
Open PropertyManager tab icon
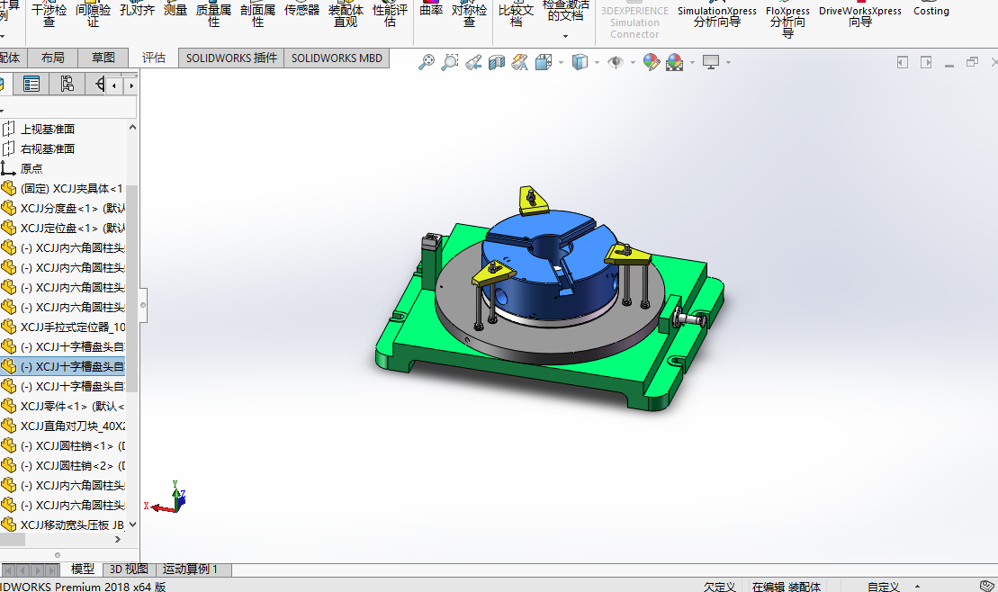pos(31,84)
